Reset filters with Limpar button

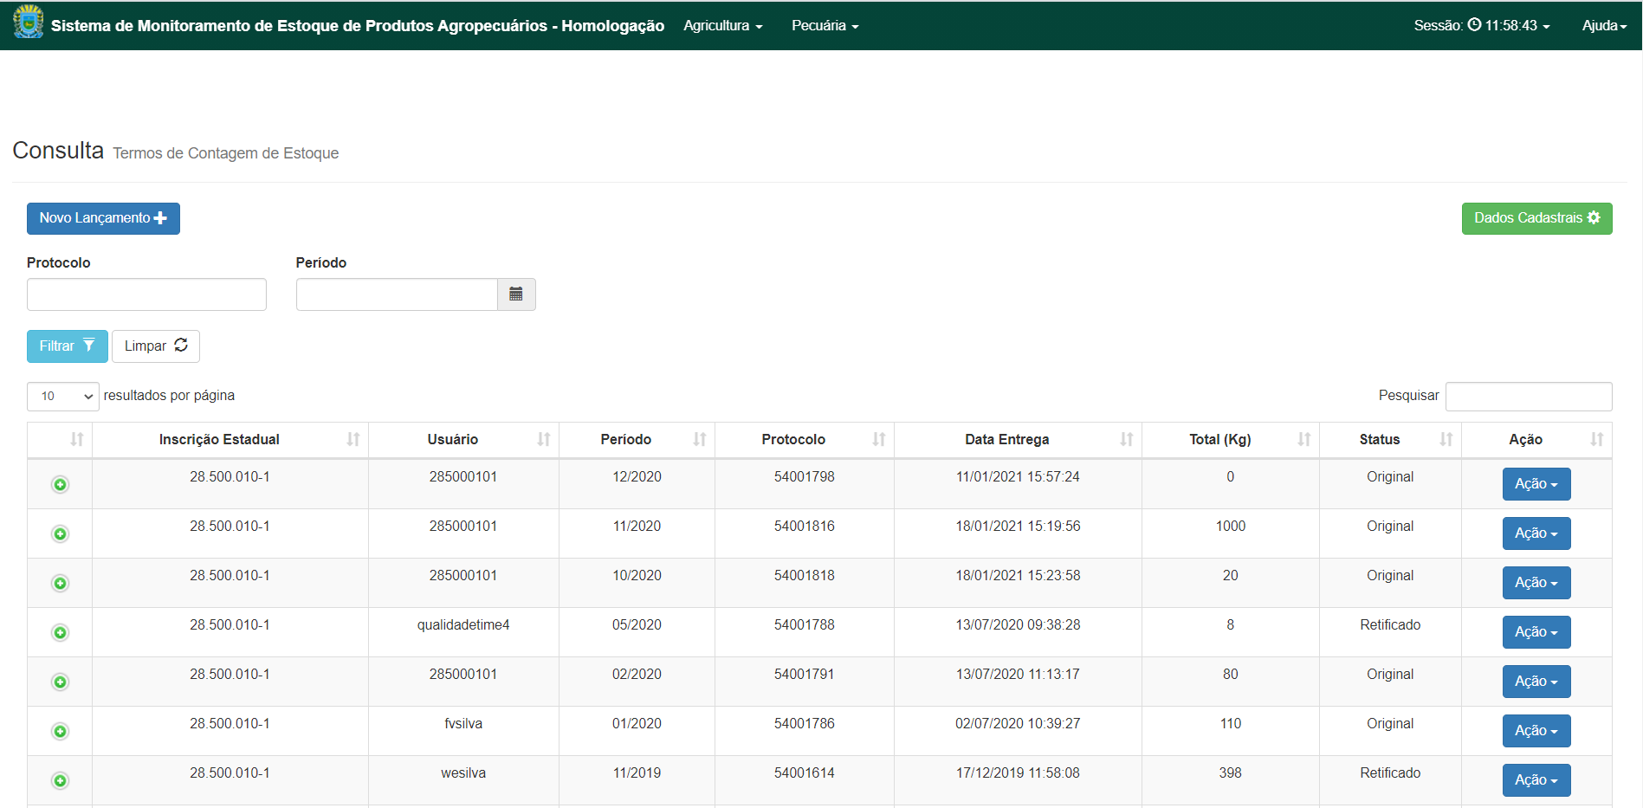click(156, 346)
